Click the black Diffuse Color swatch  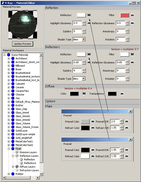[74, 94]
